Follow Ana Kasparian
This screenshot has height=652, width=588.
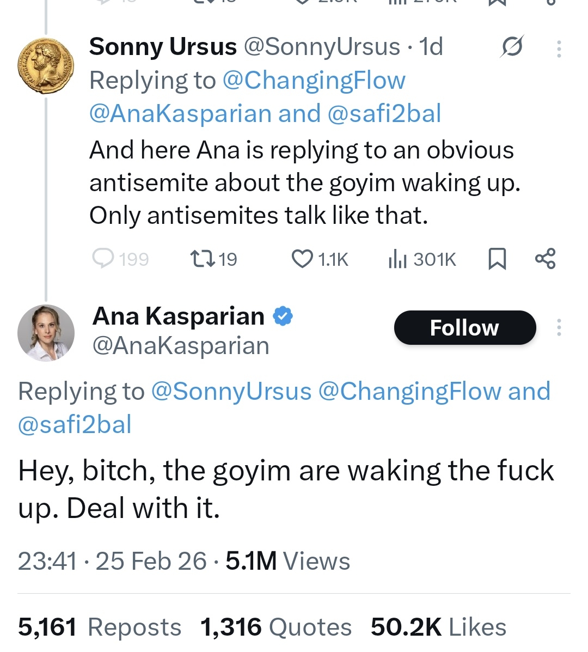click(x=464, y=328)
